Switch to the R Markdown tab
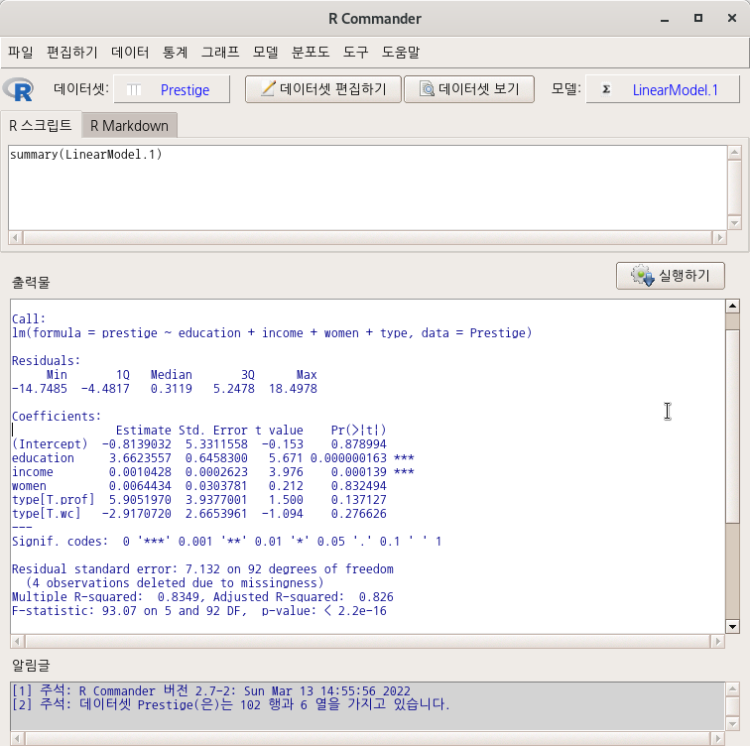750x746 pixels. click(x=129, y=126)
